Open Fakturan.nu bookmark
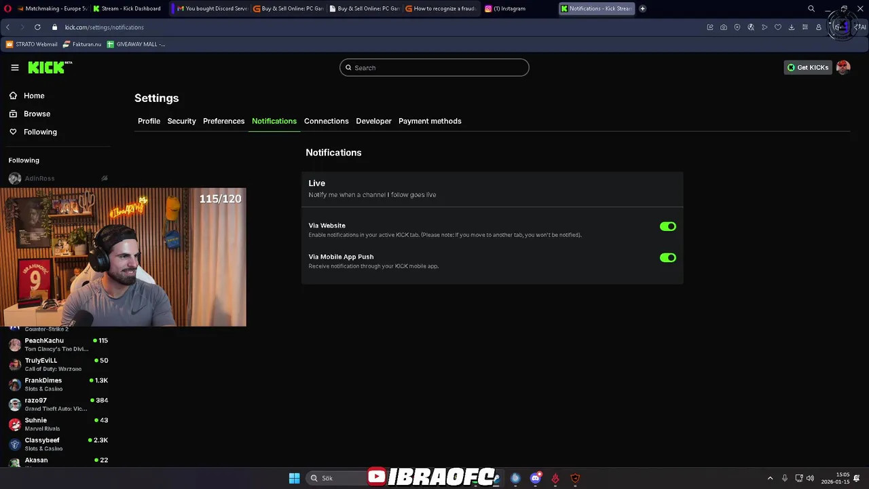Viewport: 869px width, 489px height. pos(81,44)
